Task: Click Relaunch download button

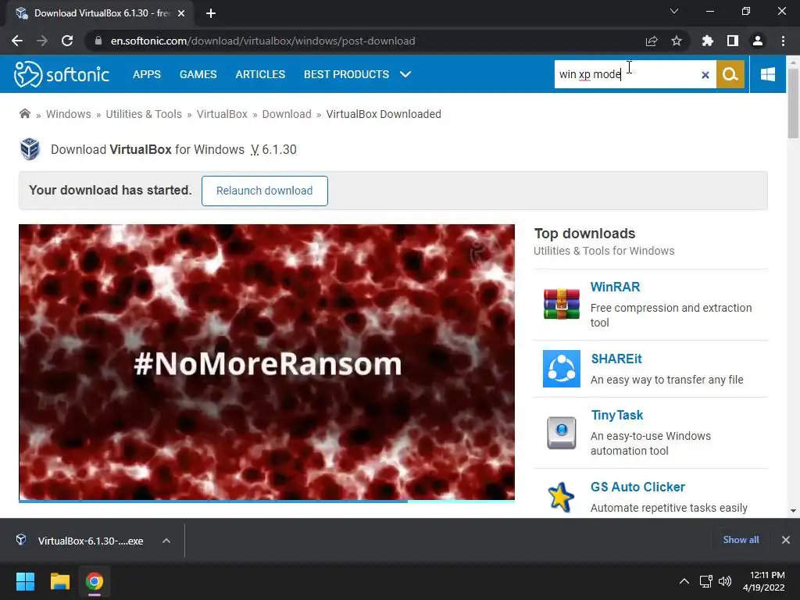Action: pyautogui.click(x=264, y=191)
